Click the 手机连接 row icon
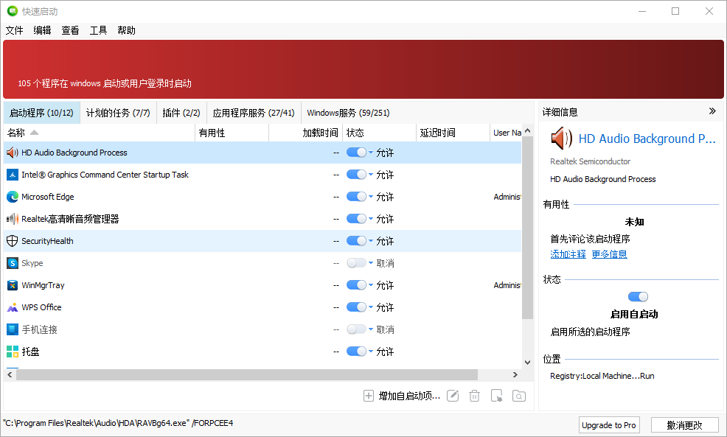Viewport: 727px width, 437px height. click(13, 329)
